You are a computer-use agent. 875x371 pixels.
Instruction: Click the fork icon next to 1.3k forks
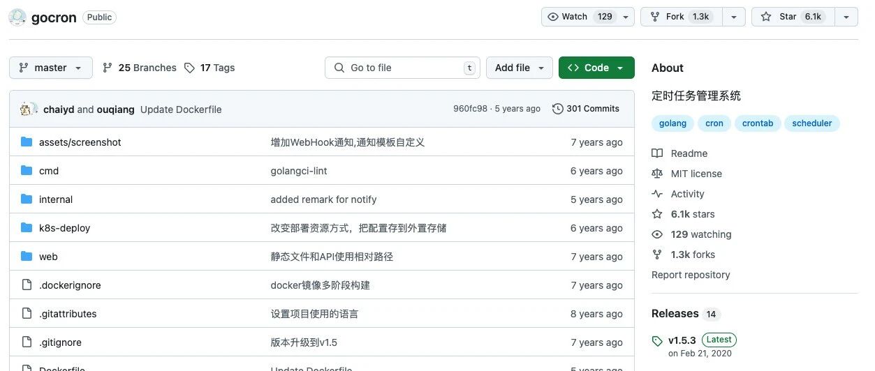[x=657, y=255]
